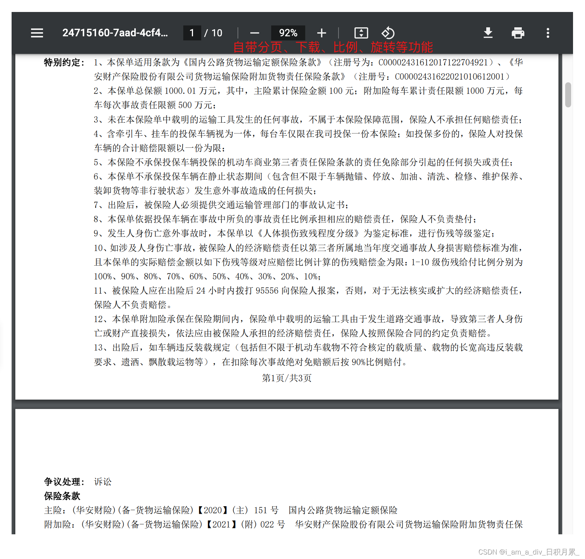Click the page number input showing 1

192,33
